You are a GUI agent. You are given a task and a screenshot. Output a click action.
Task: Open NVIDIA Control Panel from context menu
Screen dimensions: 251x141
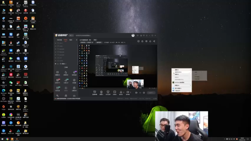tap(182, 82)
